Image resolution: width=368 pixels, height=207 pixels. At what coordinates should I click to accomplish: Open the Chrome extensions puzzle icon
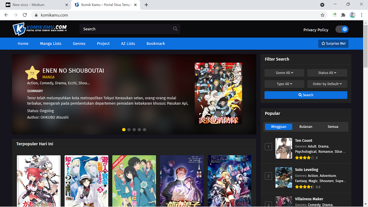click(343, 15)
